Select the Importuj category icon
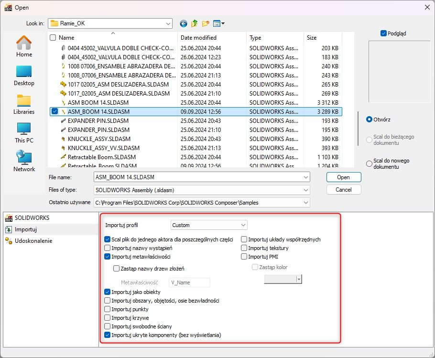 [x=9, y=229]
